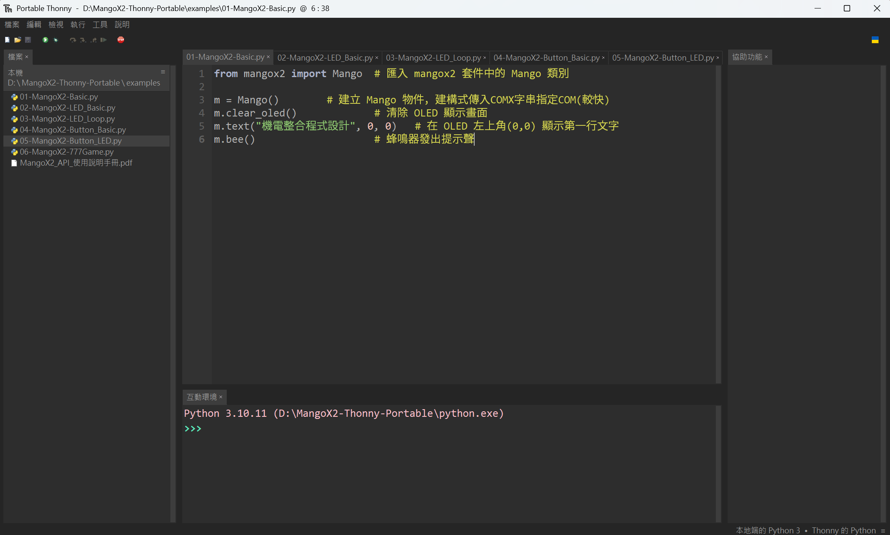Start debugging with the bug icon
Screen dimensions: 890x535
[x=56, y=40]
